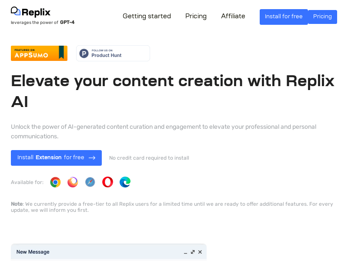Click the 'No credit card required to install' text

click(149, 158)
